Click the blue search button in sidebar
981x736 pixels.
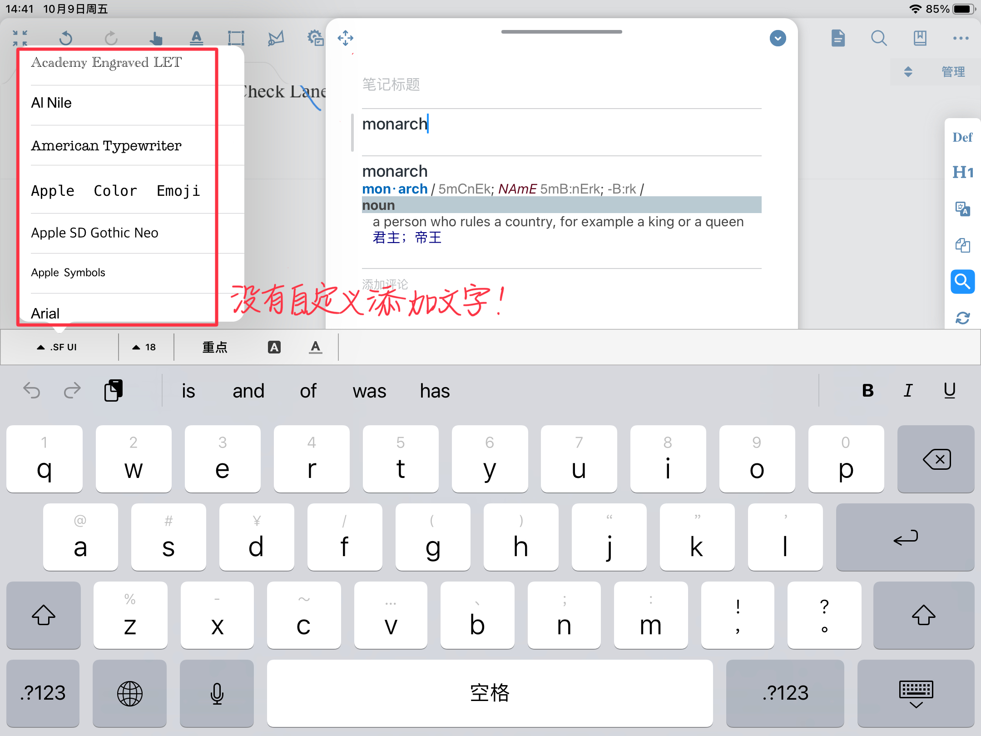(x=962, y=282)
